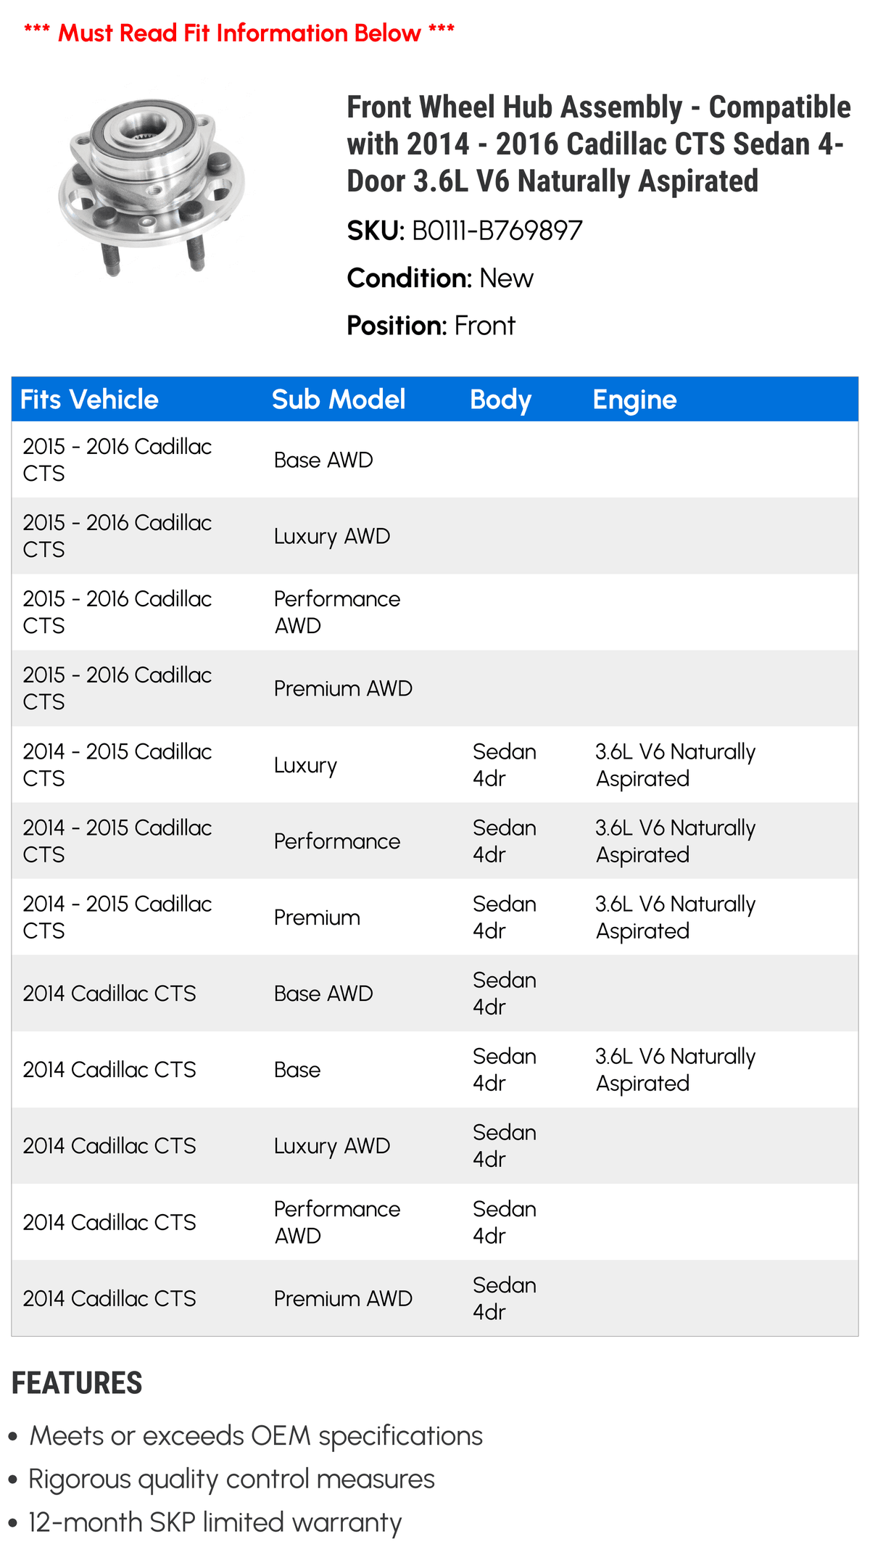Image resolution: width=870 pixels, height=1555 pixels.
Task: Click the Performance AWD 2015 - 2016 row
Action: 435,612
